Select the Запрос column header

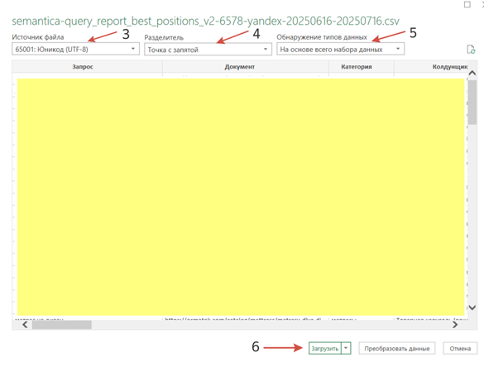83,67
